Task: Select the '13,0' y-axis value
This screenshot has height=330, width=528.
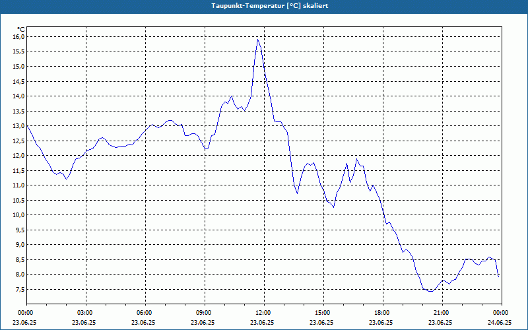Action: click(x=18, y=125)
